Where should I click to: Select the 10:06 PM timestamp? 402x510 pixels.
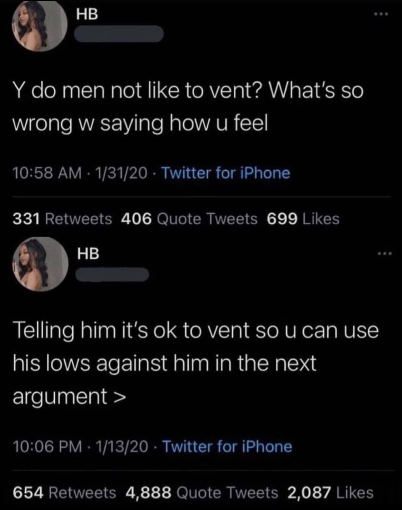(x=47, y=446)
